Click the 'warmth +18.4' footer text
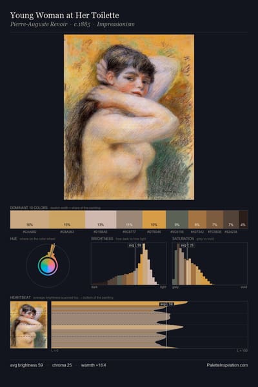The image size is (258, 387). coord(94,365)
